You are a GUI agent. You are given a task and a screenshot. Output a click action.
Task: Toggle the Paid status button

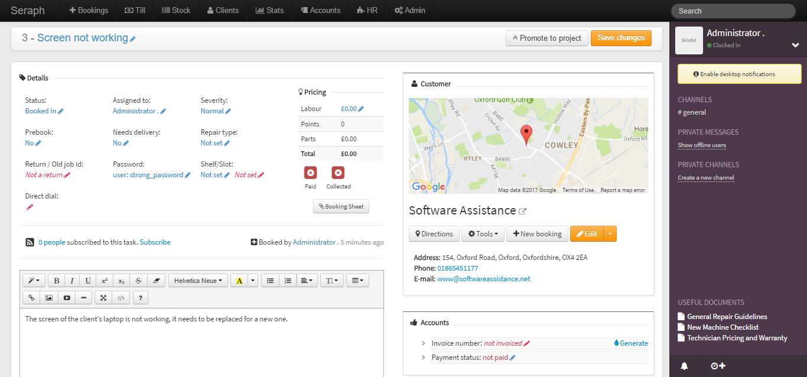[x=311, y=173]
